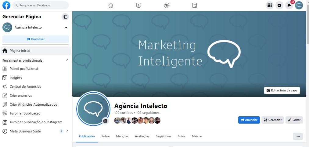Click the Facebook logo icon

click(6, 5)
